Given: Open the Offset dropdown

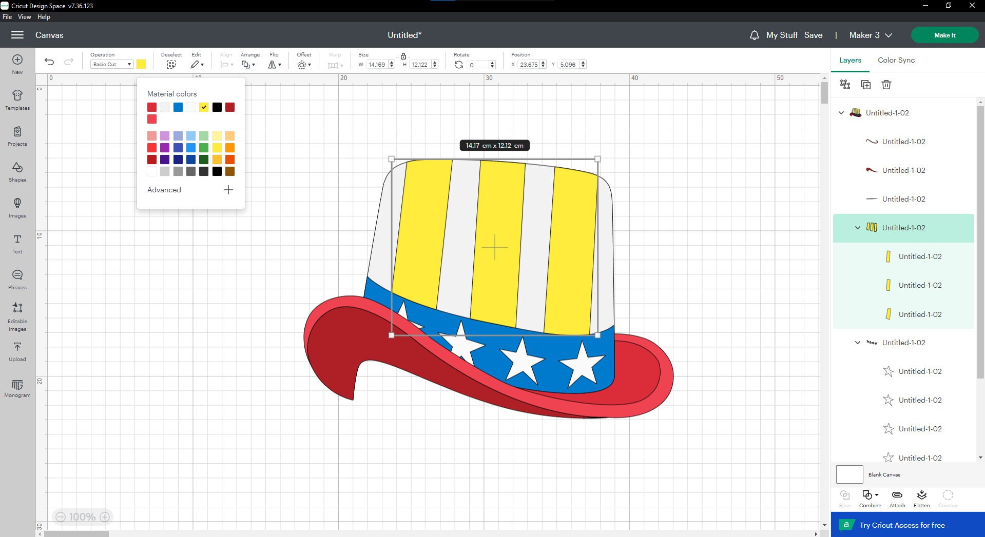Looking at the screenshot, I should 304,65.
